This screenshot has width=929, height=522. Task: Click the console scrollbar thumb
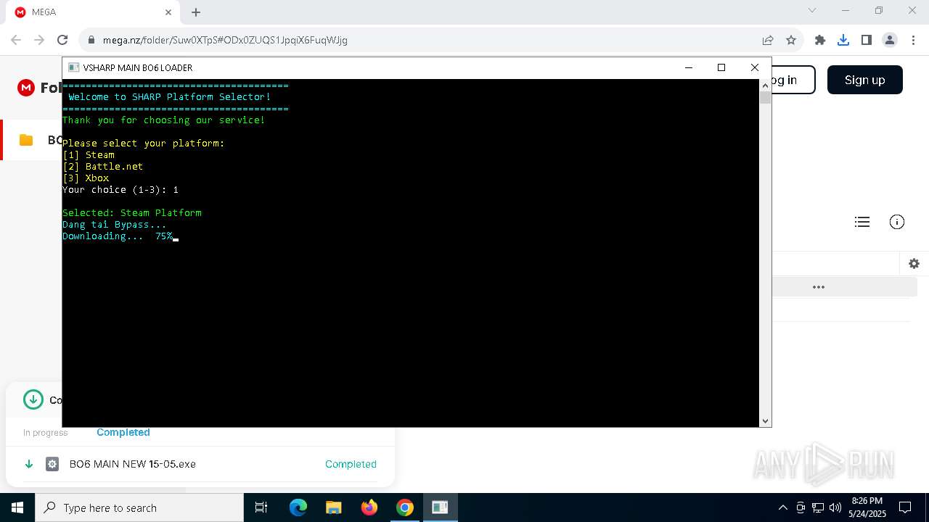765,97
